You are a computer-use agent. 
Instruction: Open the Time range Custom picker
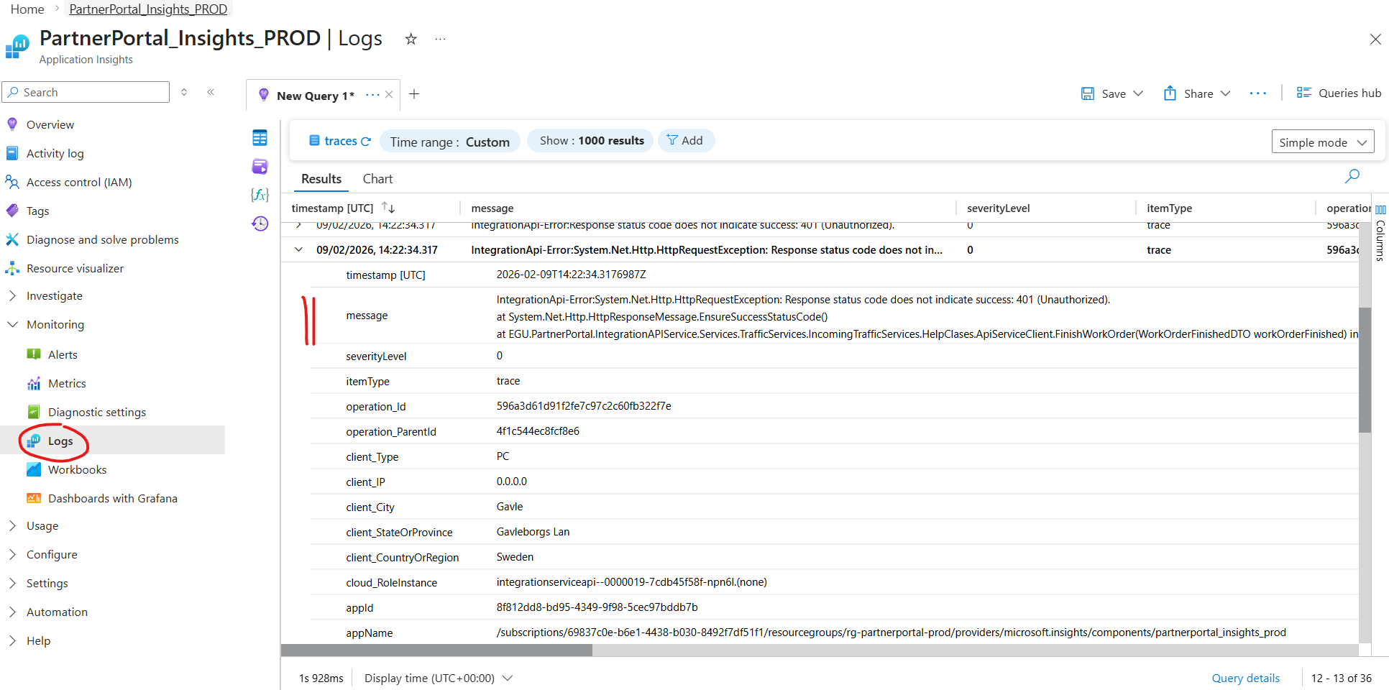tap(449, 142)
